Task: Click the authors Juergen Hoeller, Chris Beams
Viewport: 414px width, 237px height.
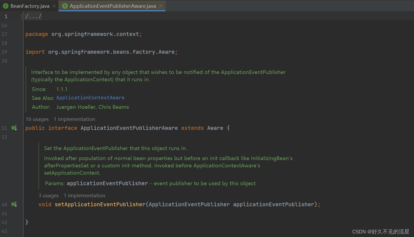Action: 92,107
